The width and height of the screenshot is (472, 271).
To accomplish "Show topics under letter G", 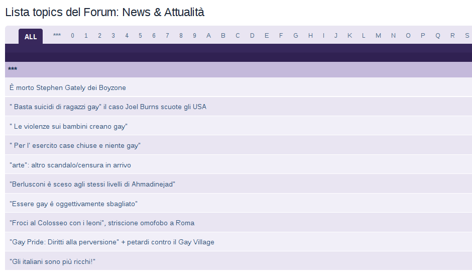I will pyautogui.click(x=296, y=36).
